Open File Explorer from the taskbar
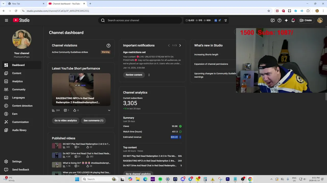This screenshot has height=183, width=327. coord(138,179)
